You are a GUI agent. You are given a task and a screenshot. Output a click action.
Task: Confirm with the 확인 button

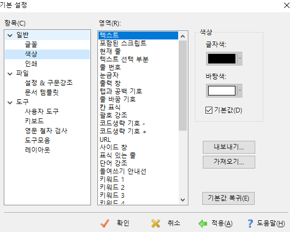(115, 223)
